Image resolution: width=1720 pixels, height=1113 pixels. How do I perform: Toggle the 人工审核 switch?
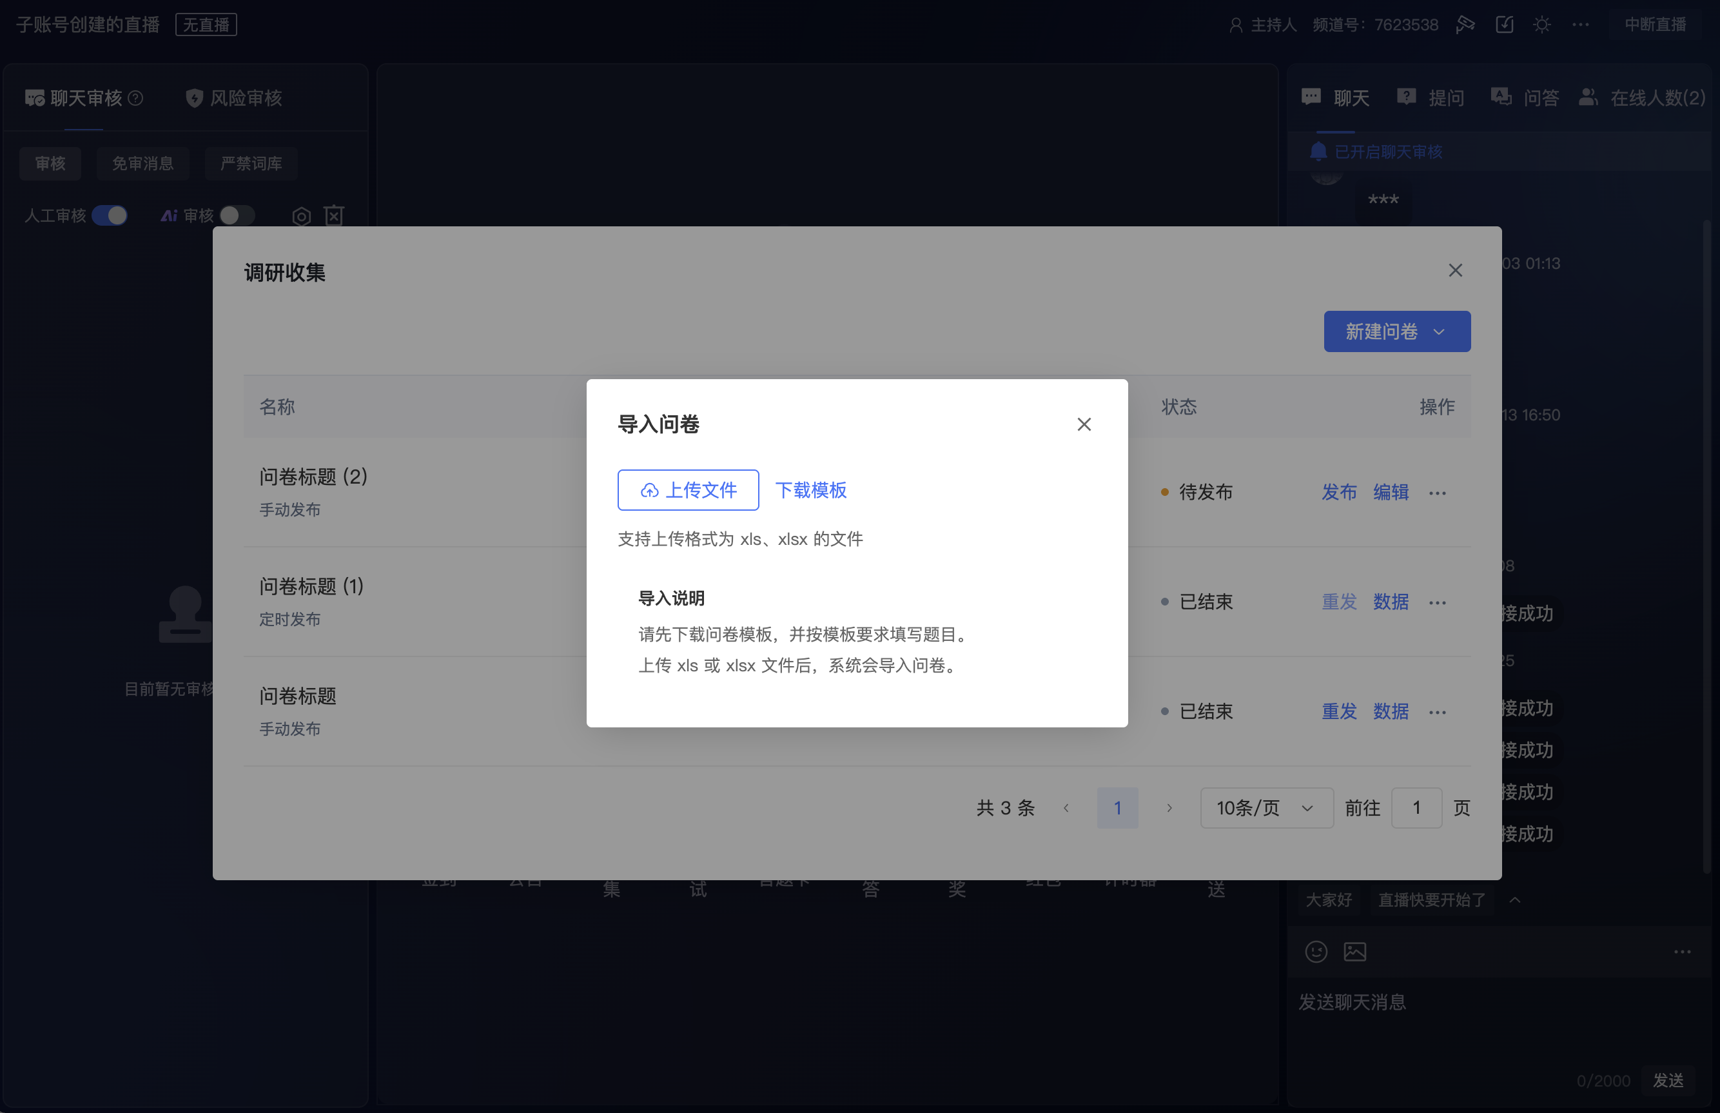(110, 215)
